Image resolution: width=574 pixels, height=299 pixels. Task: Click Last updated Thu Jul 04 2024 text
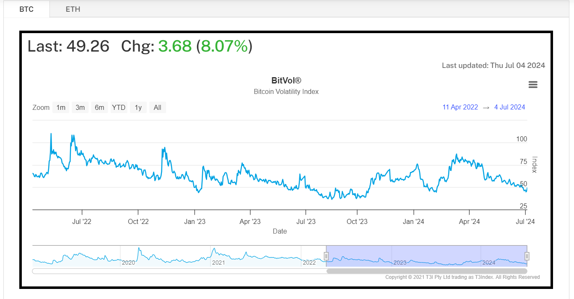[493, 65]
